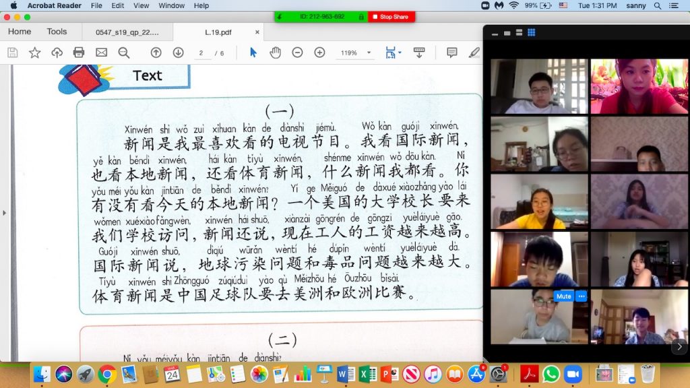The image size is (690, 388).
Task: Activate the arrow selection tool
Action: [x=253, y=53]
